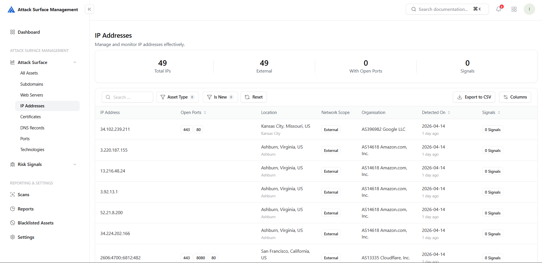Image resolution: width=542 pixels, height=263 pixels.
Task: Go to Dashboard
Action: 29,32
